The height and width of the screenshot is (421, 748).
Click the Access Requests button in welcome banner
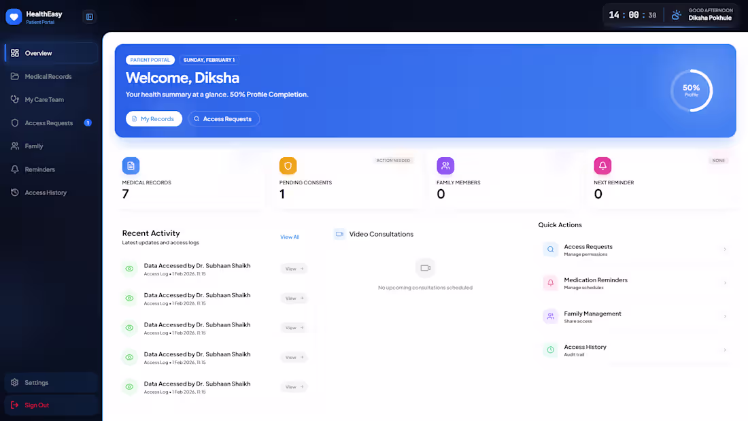click(x=224, y=119)
